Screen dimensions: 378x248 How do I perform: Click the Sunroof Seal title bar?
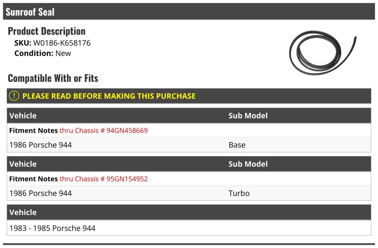click(x=189, y=12)
